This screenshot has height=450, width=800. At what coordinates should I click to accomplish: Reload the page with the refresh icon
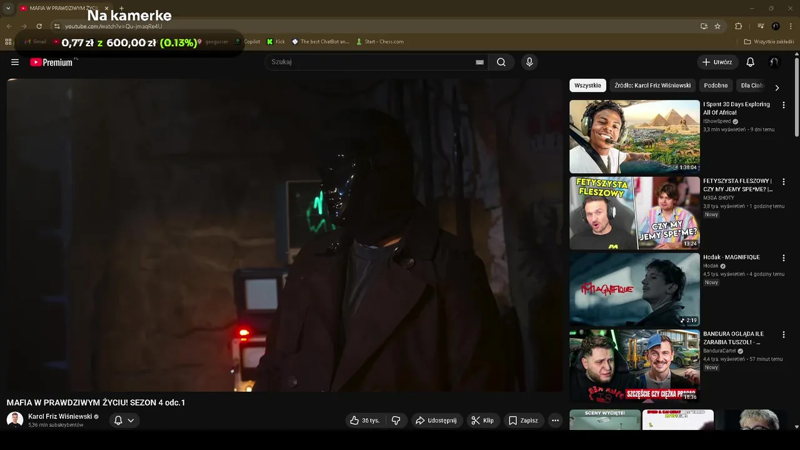pos(39,26)
